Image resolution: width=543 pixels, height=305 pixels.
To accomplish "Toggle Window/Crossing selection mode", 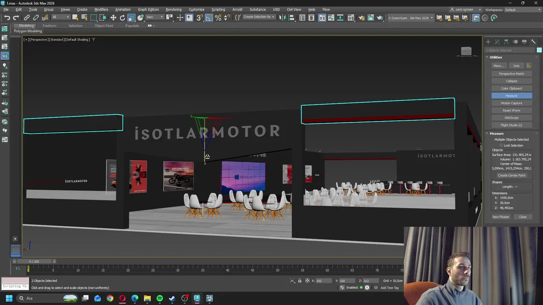I will coord(103,18).
